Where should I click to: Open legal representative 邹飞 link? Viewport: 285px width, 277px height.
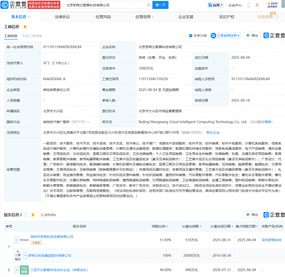(x=46, y=62)
